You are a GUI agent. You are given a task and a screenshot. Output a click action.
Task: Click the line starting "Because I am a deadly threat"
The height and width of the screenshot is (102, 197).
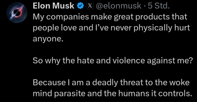111,83
